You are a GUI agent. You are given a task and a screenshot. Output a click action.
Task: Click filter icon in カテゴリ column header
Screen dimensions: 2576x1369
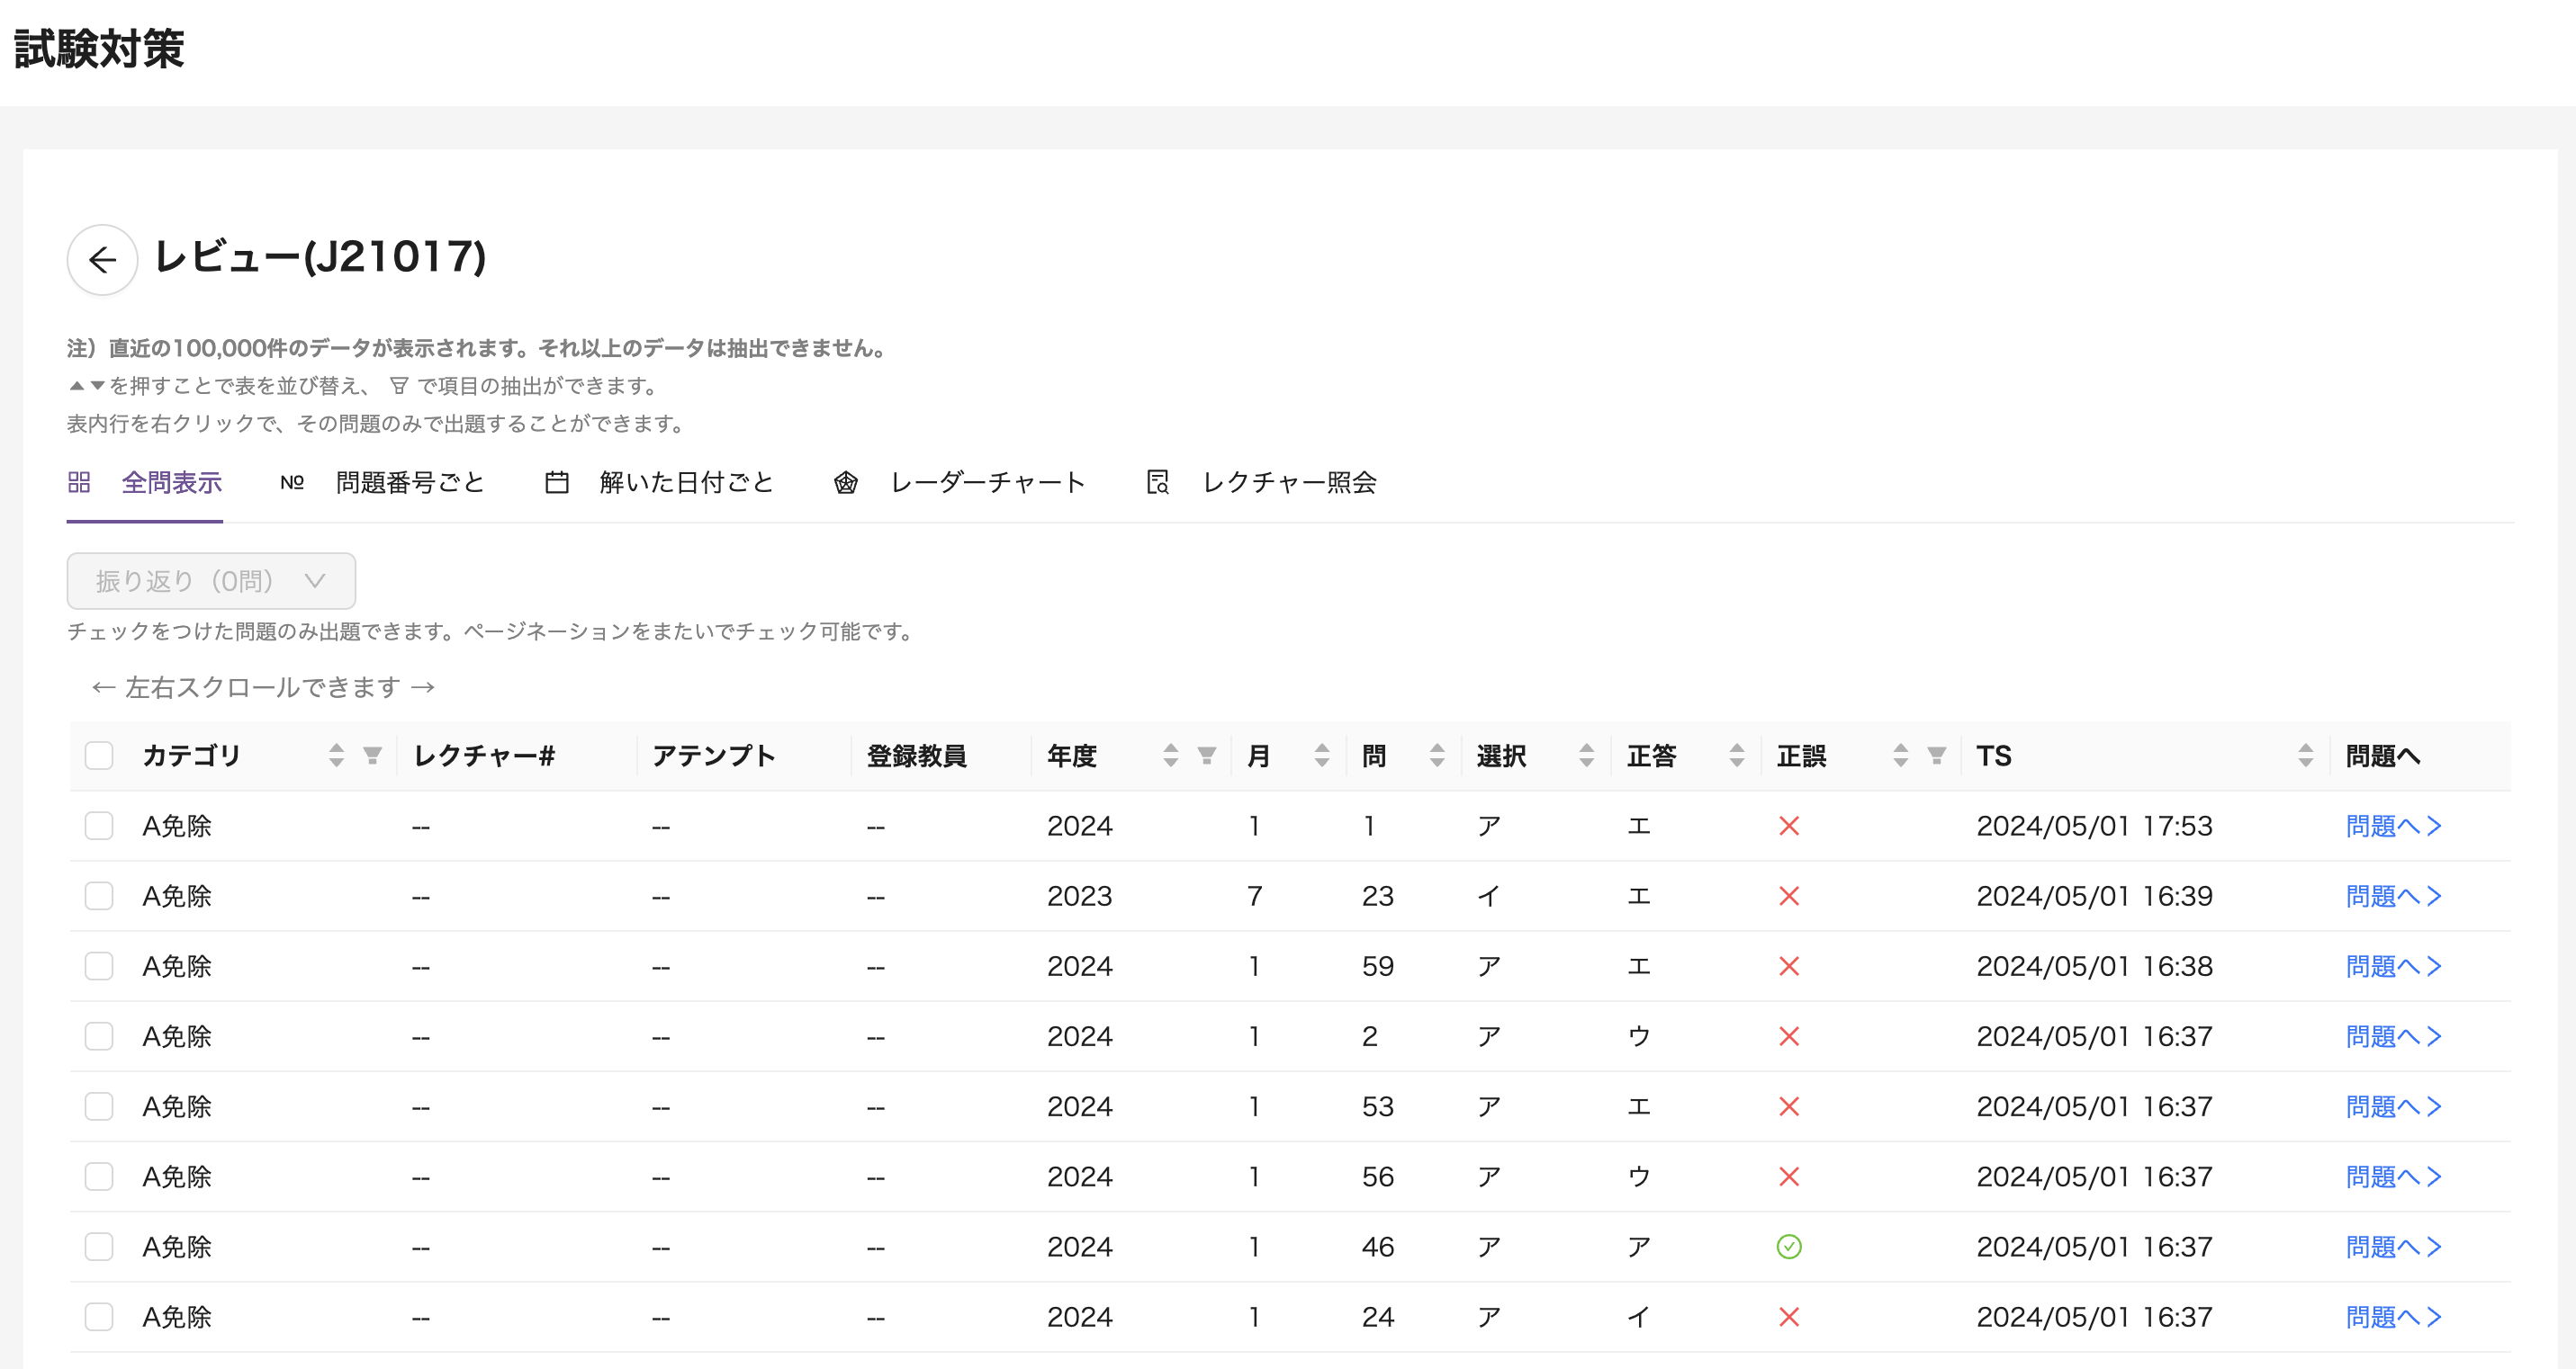click(372, 756)
